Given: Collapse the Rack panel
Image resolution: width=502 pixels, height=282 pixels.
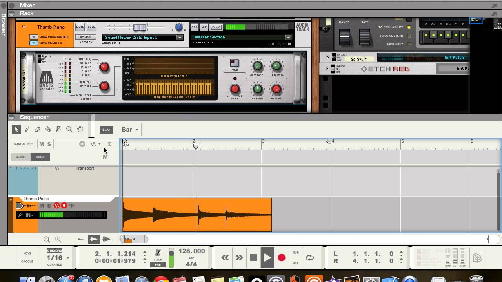Looking at the screenshot, I should pos(12,13).
